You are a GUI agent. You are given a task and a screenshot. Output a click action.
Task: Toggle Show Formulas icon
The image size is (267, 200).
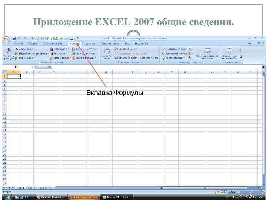click(190, 49)
